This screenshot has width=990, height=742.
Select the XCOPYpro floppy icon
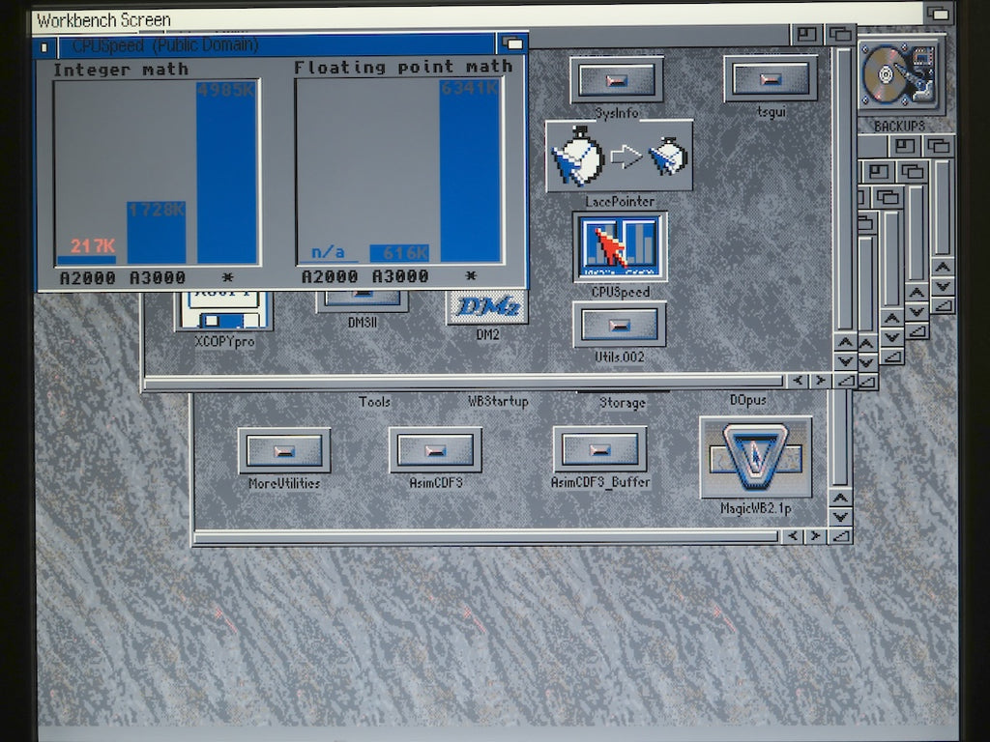click(223, 314)
